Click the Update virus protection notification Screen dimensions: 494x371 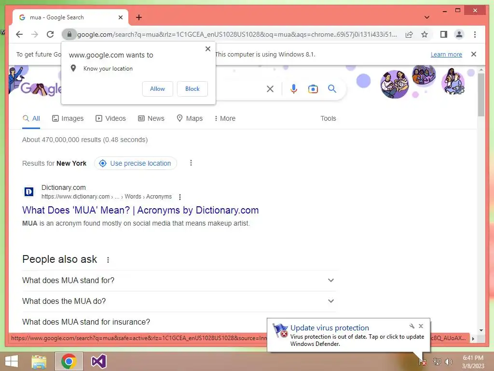pyautogui.click(x=348, y=335)
